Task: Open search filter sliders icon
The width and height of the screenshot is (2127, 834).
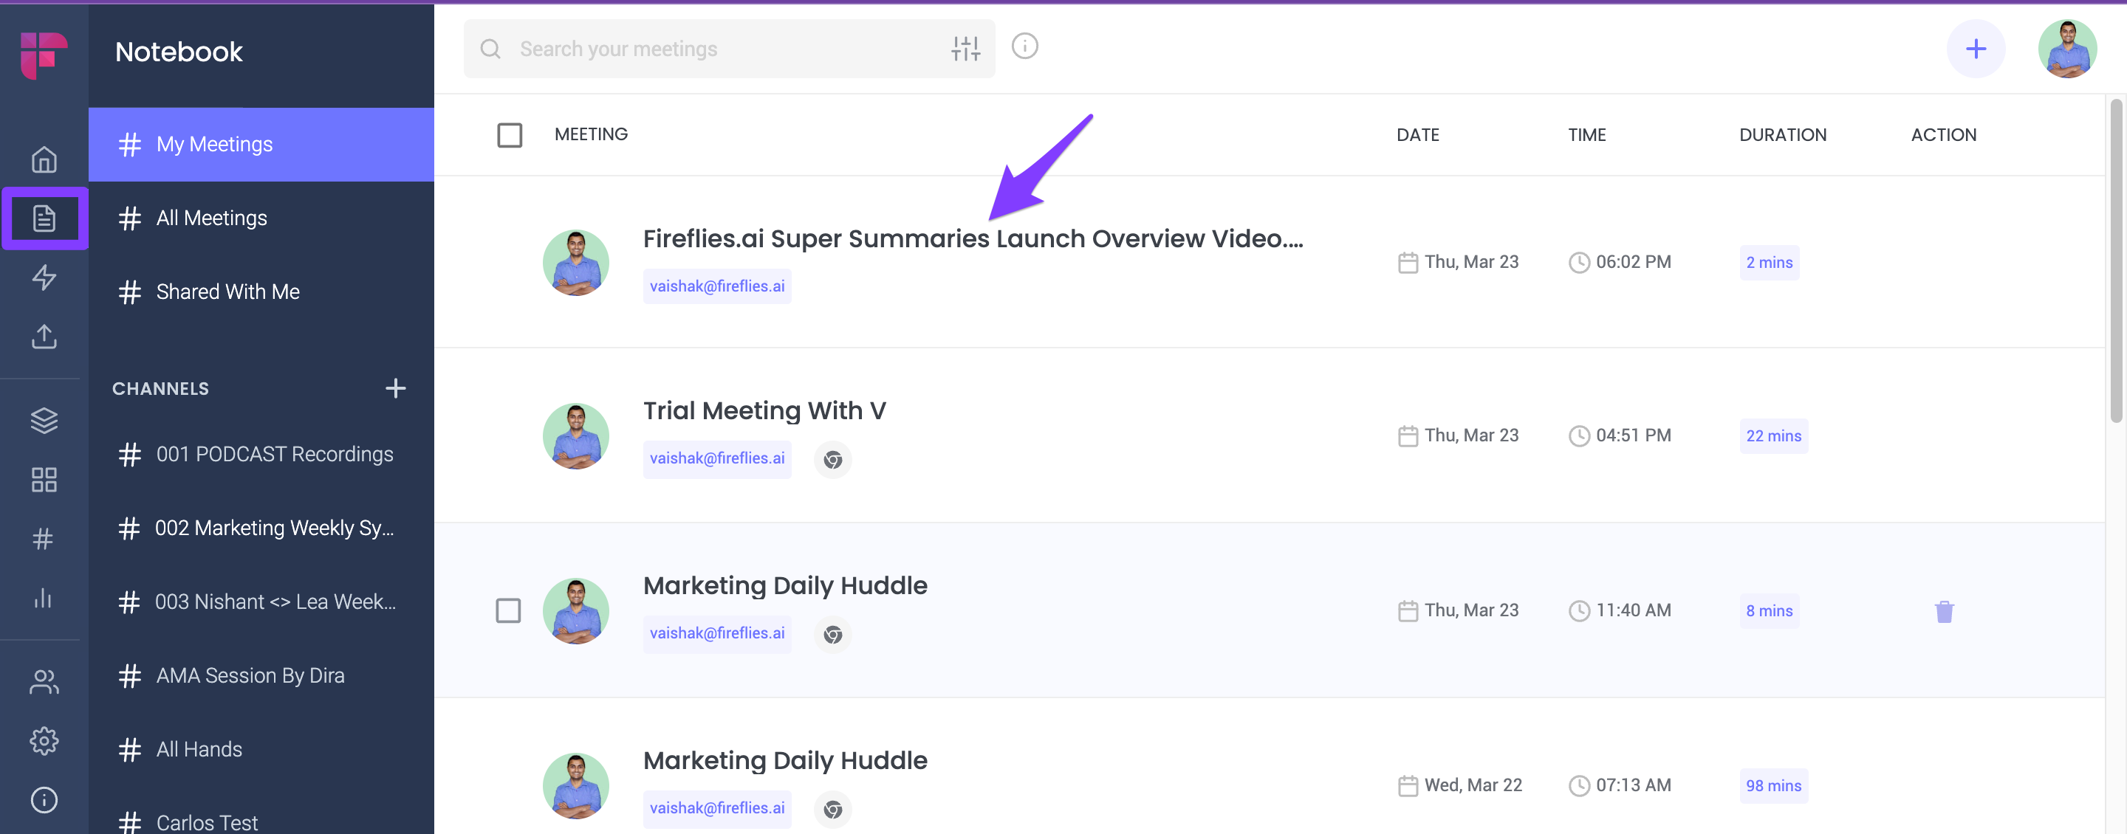Action: [965, 49]
